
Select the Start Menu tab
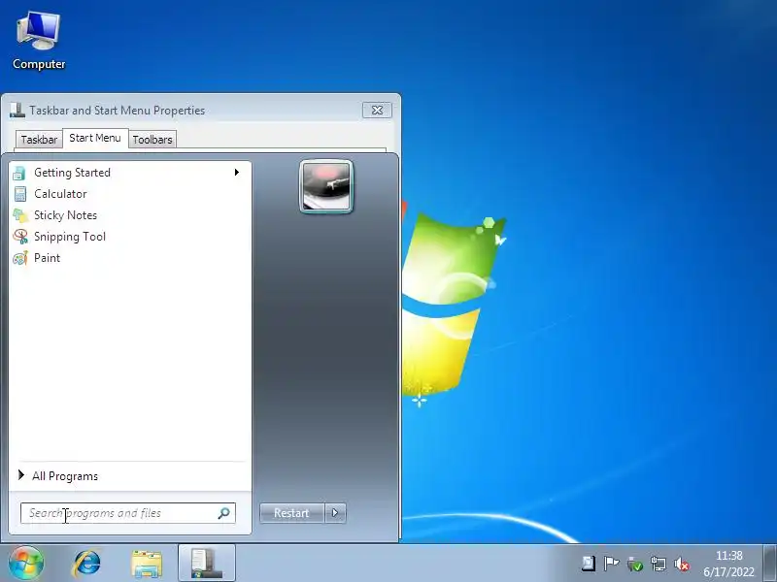[95, 138]
